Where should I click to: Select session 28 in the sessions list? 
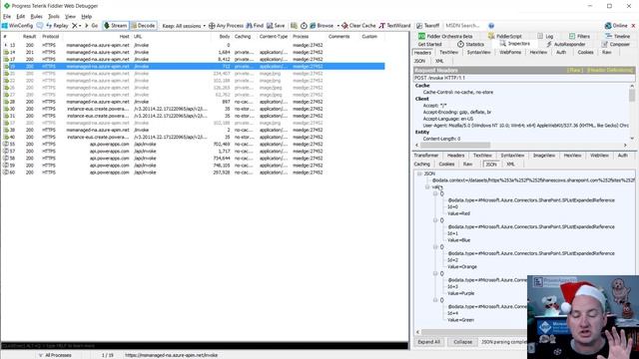[193, 102]
